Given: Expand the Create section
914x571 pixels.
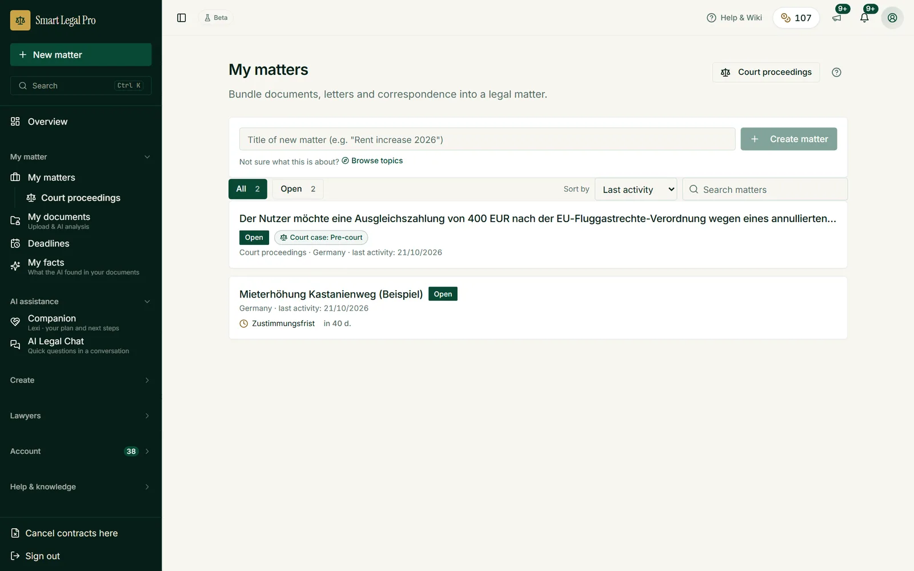Looking at the screenshot, I should (x=81, y=380).
